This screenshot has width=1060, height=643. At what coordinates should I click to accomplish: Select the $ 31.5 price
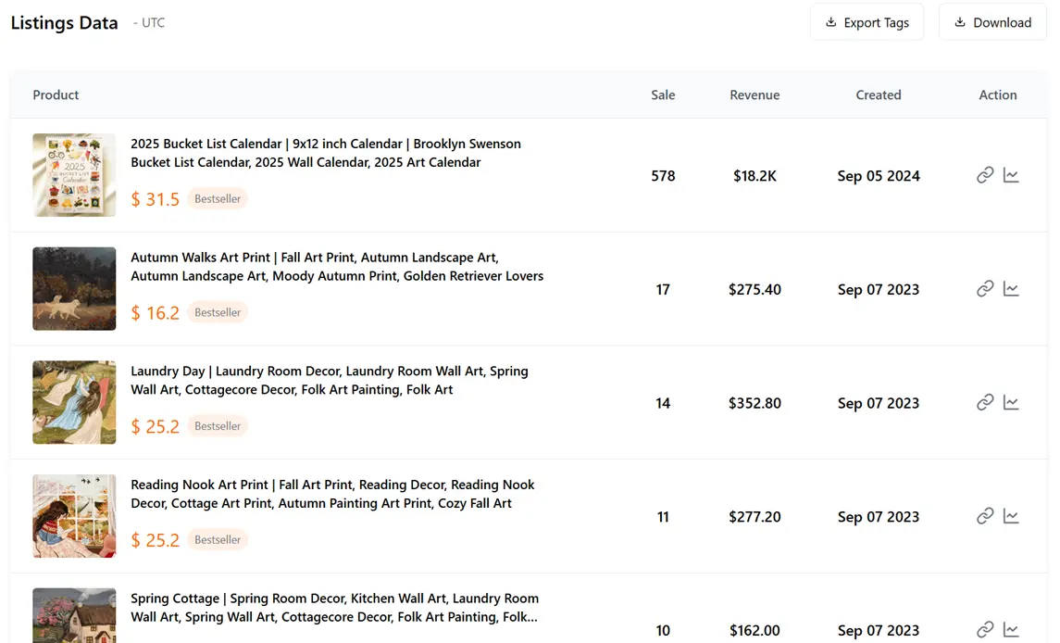tap(155, 199)
